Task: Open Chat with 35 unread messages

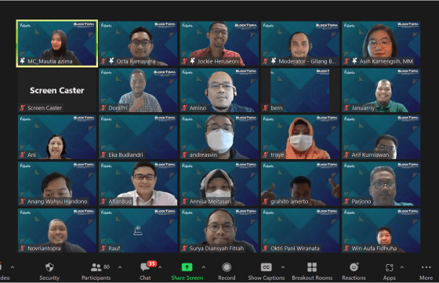Action: 145,267
